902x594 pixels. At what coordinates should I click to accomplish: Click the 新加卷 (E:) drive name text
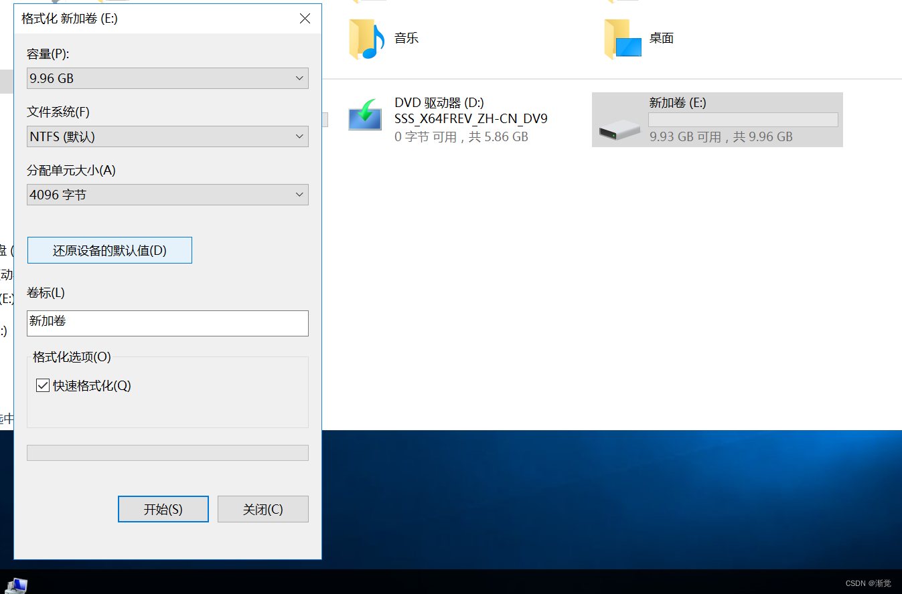(x=678, y=102)
